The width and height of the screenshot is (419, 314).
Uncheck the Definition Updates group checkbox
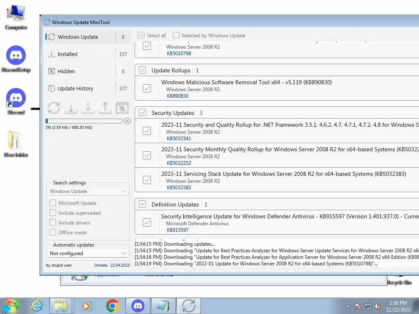(x=142, y=204)
